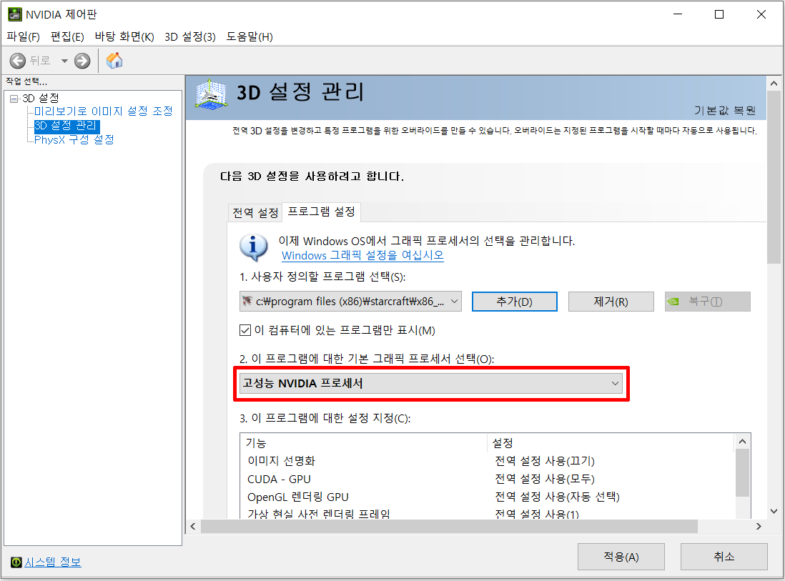Image resolution: width=785 pixels, height=581 pixels.
Task: Switch to the 프로그램 설정 tab
Action: 322,212
